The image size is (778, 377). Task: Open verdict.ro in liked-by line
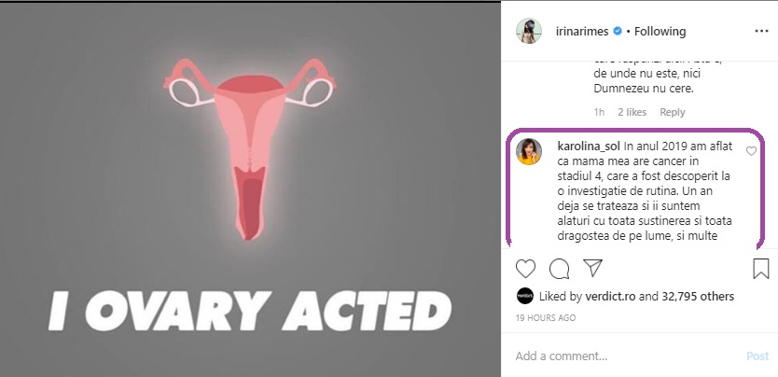610,297
